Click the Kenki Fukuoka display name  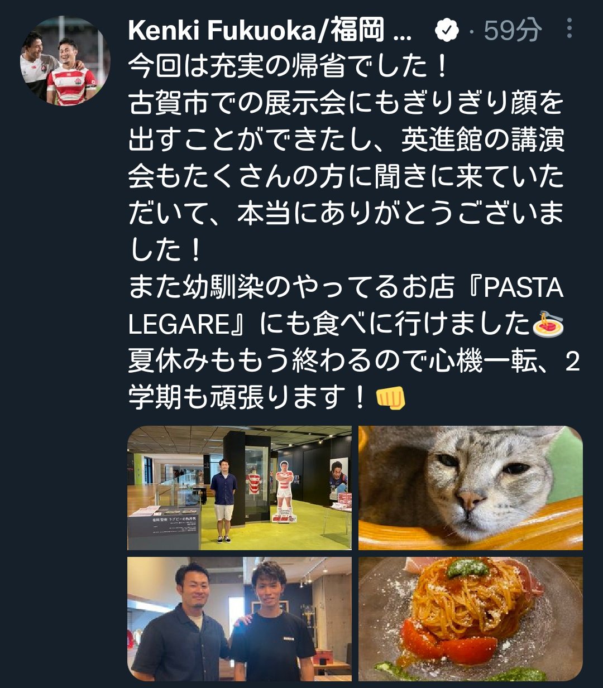270,30
